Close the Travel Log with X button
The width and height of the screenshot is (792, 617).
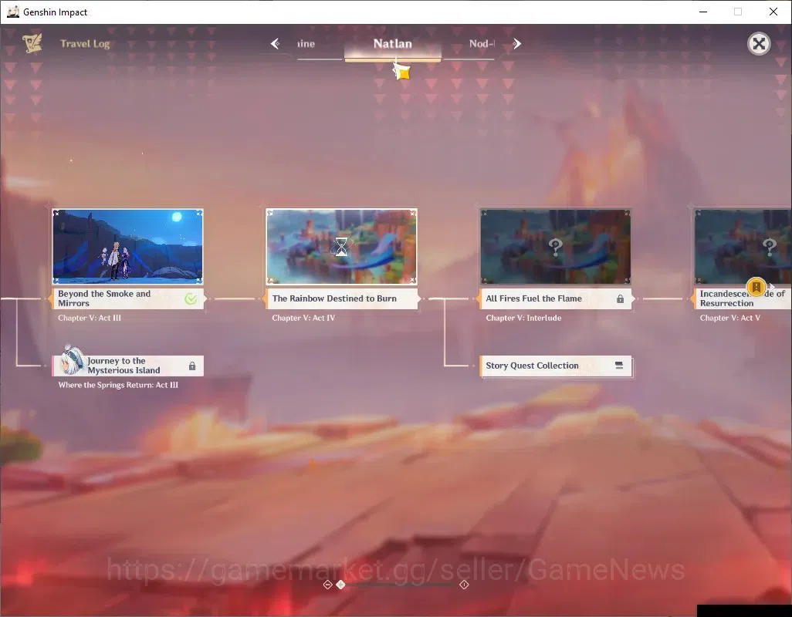click(x=758, y=44)
